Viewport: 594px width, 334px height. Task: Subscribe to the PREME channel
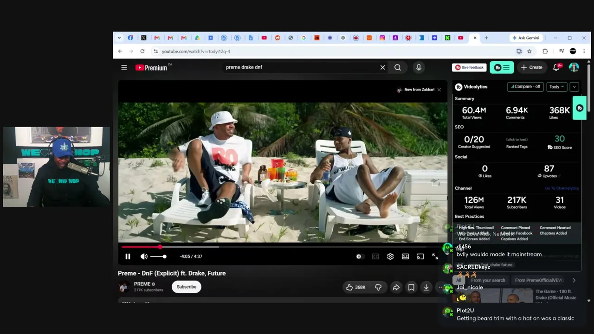(187, 287)
